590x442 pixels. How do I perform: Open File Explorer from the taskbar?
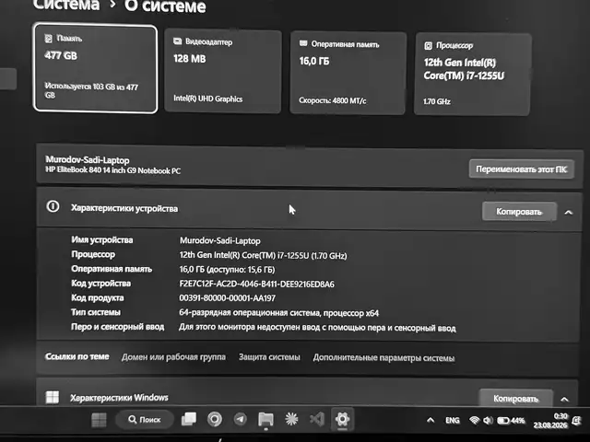click(x=265, y=419)
